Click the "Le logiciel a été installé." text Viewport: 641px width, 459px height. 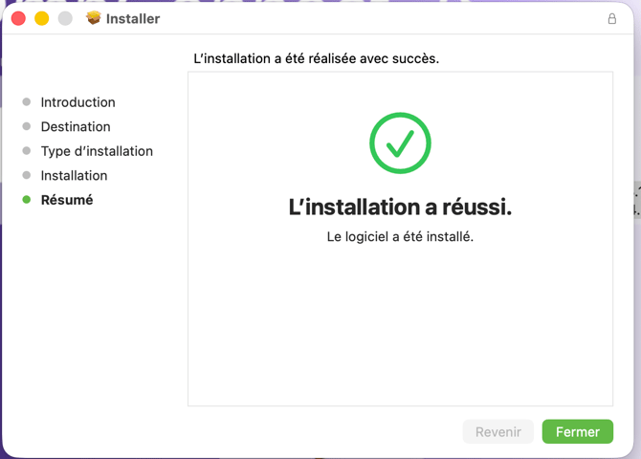click(x=400, y=236)
